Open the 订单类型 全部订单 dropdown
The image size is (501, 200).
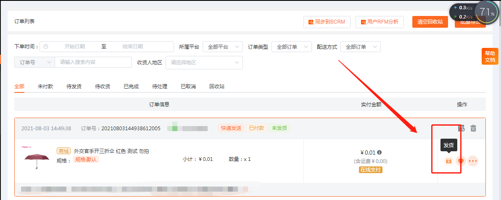[292, 47]
